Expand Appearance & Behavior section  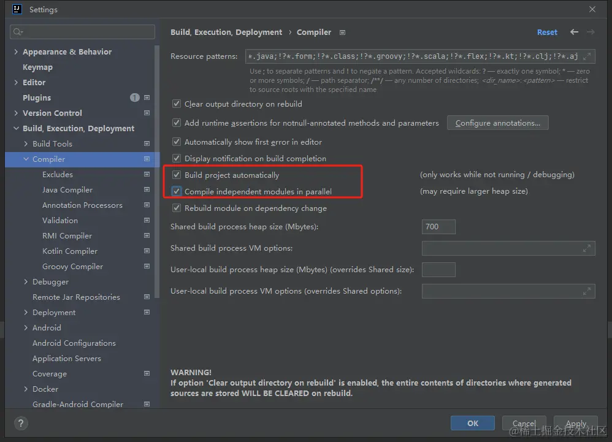click(x=16, y=51)
